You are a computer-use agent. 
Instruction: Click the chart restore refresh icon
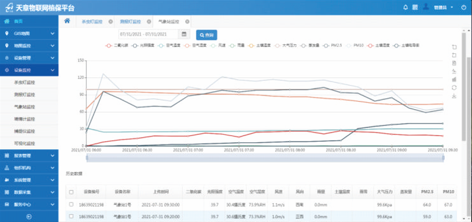pos(455,87)
